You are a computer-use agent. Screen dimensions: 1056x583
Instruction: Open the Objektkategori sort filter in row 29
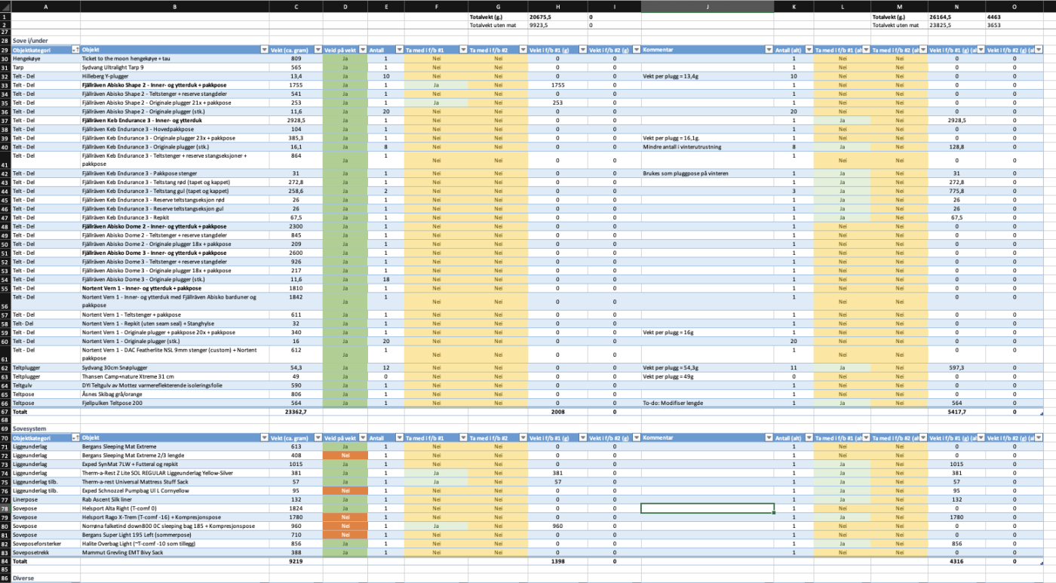pos(75,50)
